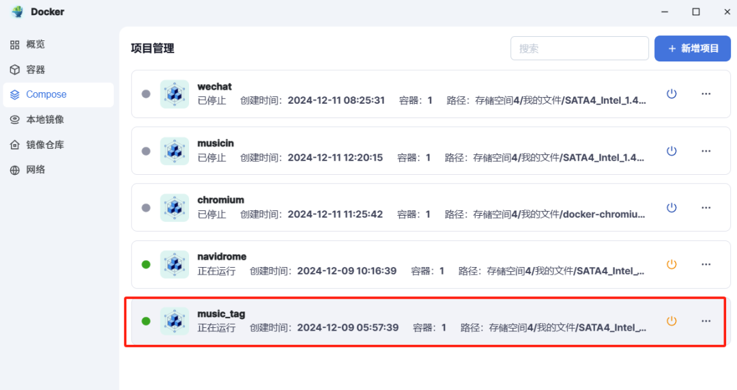Click the creation time 2024-12-09 10:16:39
737x390 pixels.
(x=347, y=271)
